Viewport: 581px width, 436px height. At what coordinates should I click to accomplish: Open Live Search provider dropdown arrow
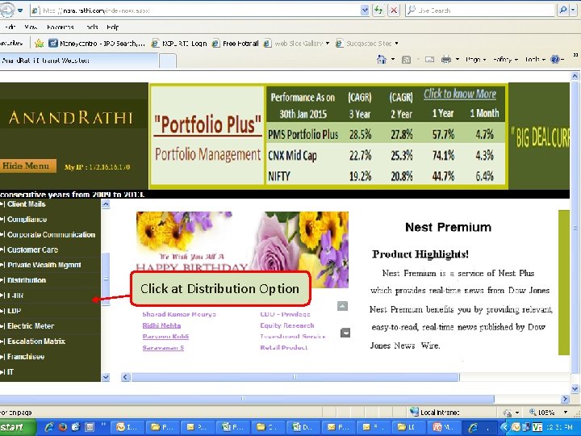(573, 10)
